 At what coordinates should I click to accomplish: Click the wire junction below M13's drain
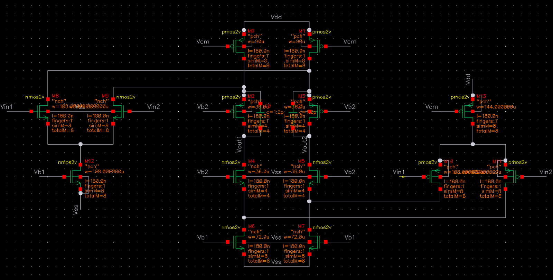473,144
